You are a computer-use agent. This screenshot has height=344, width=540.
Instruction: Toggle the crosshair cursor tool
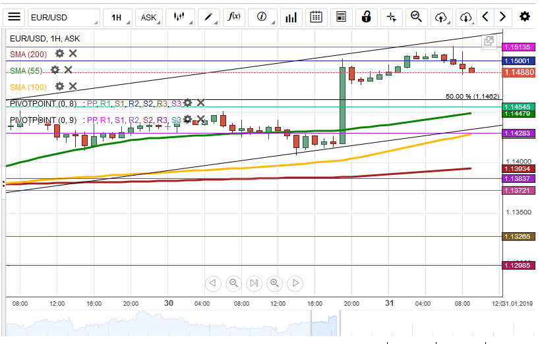(x=391, y=17)
